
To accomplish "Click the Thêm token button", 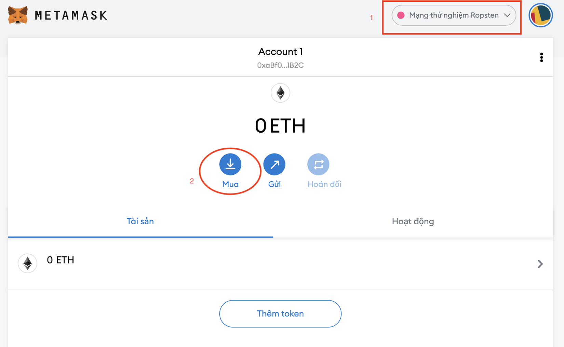I will (280, 313).
